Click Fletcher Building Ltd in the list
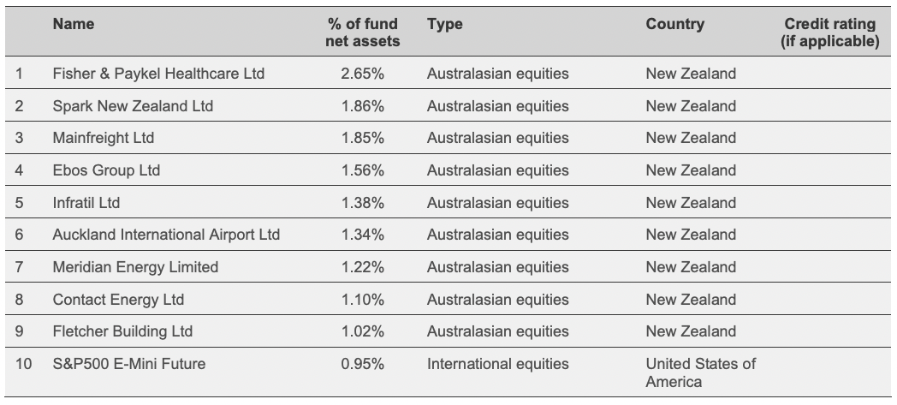The height and width of the screenshot is (405, 897). point(122,331)
